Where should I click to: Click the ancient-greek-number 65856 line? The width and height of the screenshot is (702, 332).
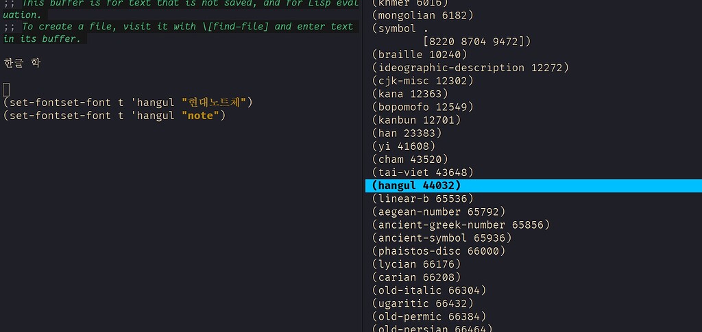[461, 225]
